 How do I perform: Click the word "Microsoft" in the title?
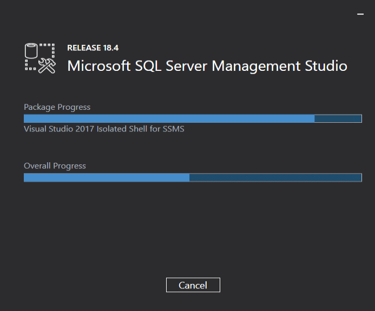(x=98, y=66)
